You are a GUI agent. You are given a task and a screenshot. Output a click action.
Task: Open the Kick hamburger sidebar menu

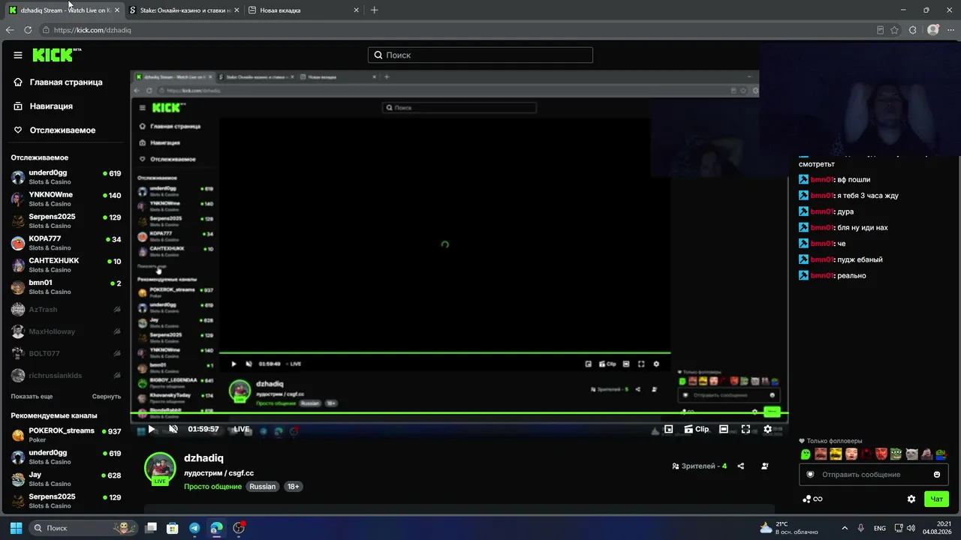pyautogui.click(x=18, y=55)
